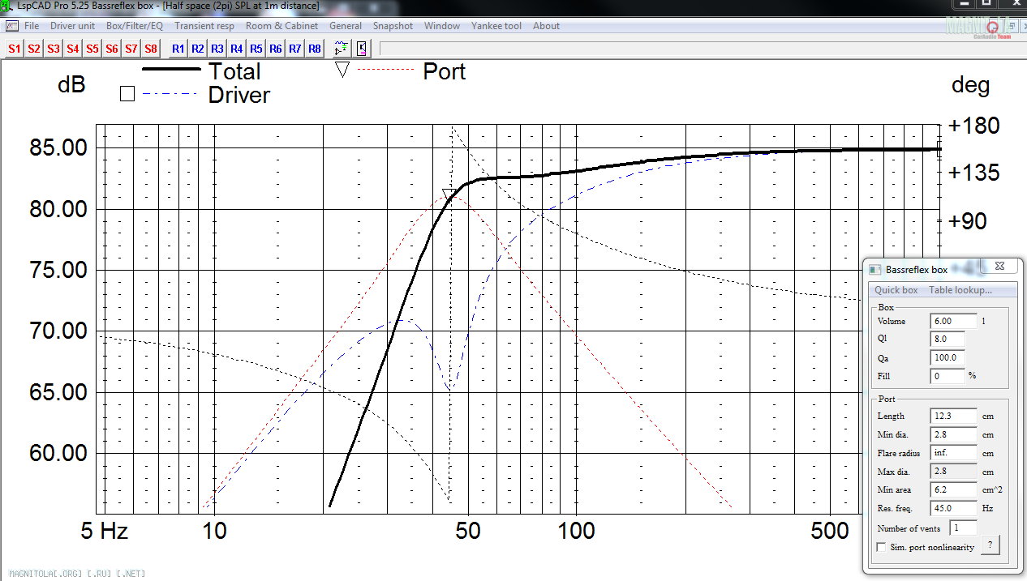Click the filter circuit toolbar icon
This screenshot has height=581, width=1027.
tap(342, 49)
